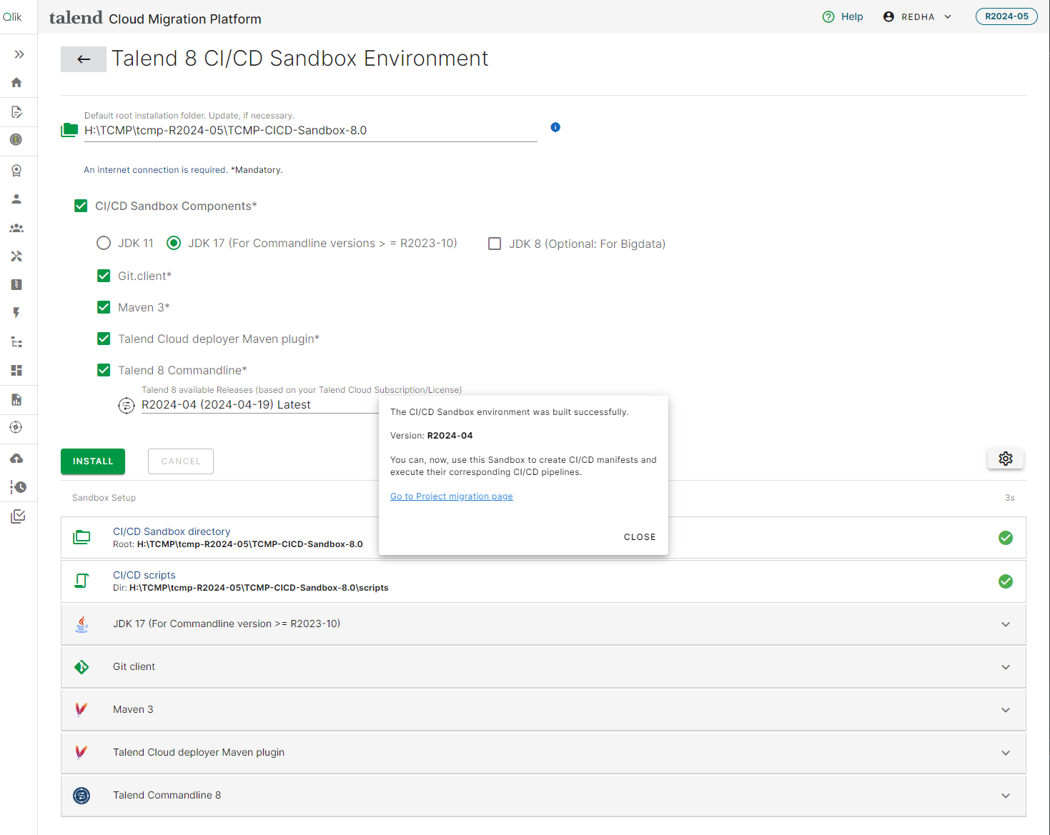Open the circular target sidebar icon
The image size is (1050, 835).
pos(16,427)
